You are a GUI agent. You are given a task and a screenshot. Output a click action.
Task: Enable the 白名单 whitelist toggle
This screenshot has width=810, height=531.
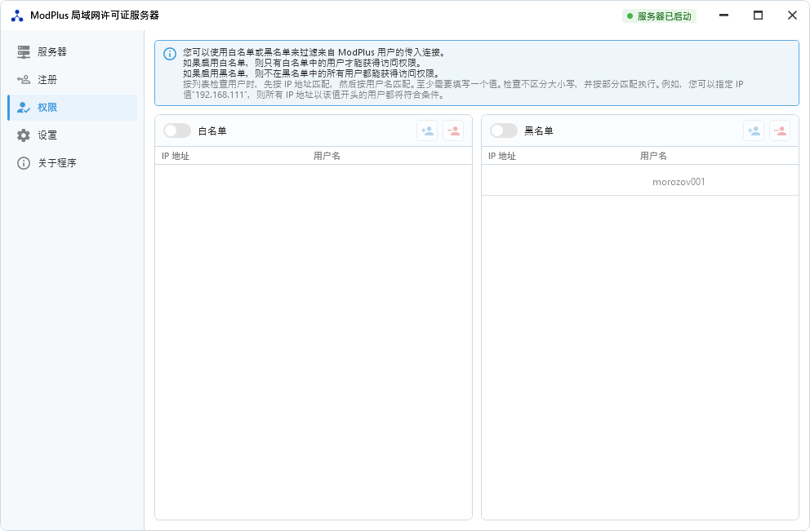click(x=177, y=131)
